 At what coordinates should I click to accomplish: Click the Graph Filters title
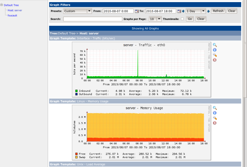(60, 5)
